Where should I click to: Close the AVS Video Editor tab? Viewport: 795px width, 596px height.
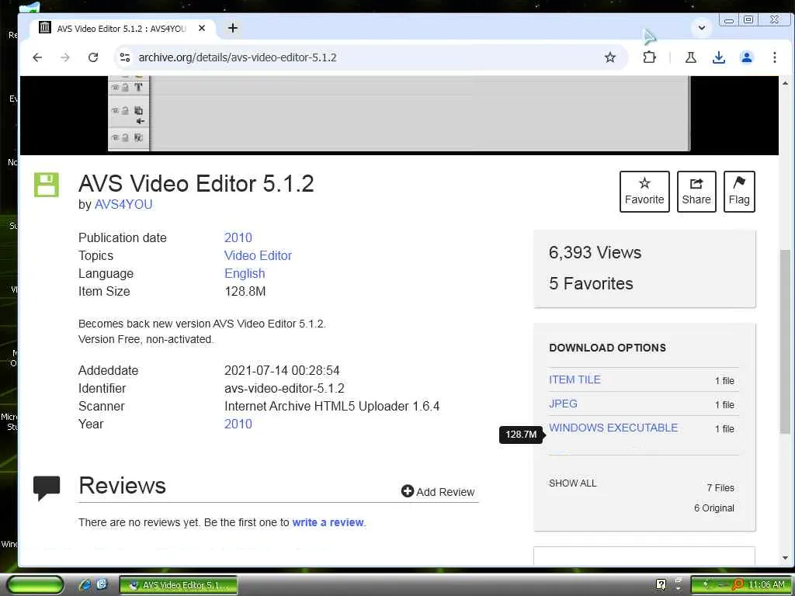pos(202,28)
